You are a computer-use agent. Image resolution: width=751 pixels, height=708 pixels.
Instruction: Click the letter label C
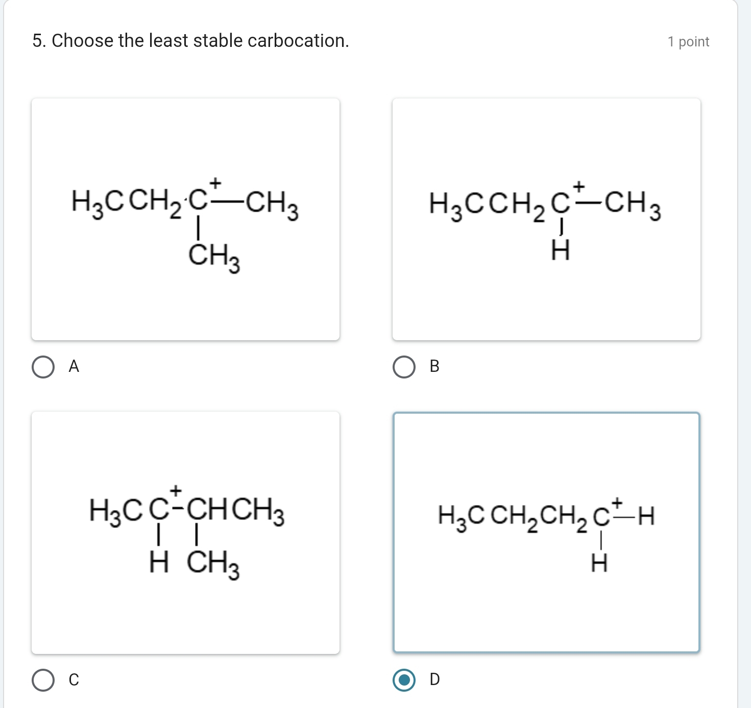click(x=74, y=680)
